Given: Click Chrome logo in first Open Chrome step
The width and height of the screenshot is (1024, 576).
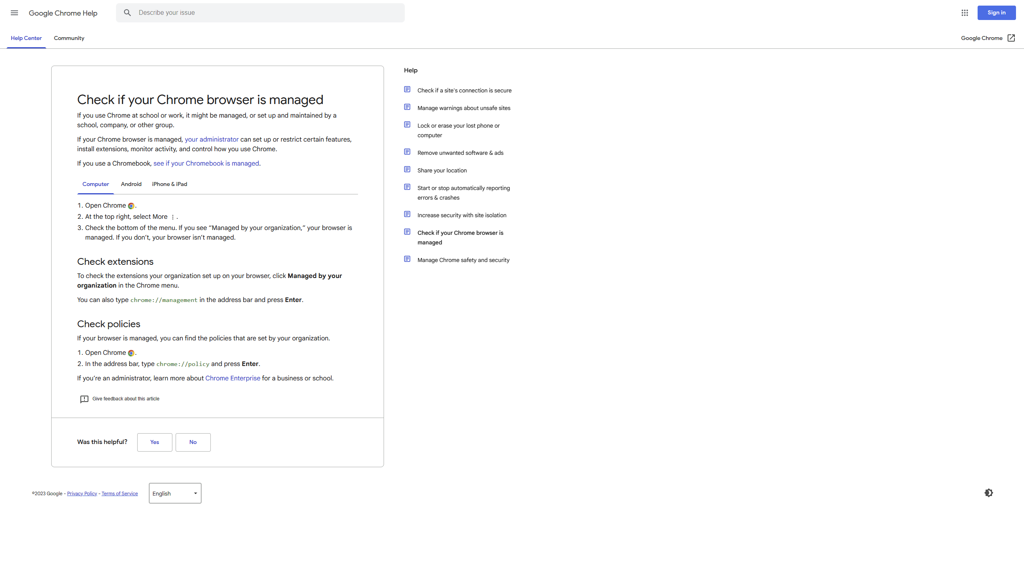Looking at the screenshot, I should click(131, 206).
